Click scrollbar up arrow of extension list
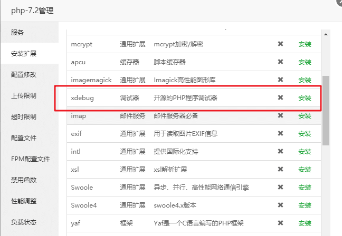This screenshot has height=236, width=342. coord(326,35)
